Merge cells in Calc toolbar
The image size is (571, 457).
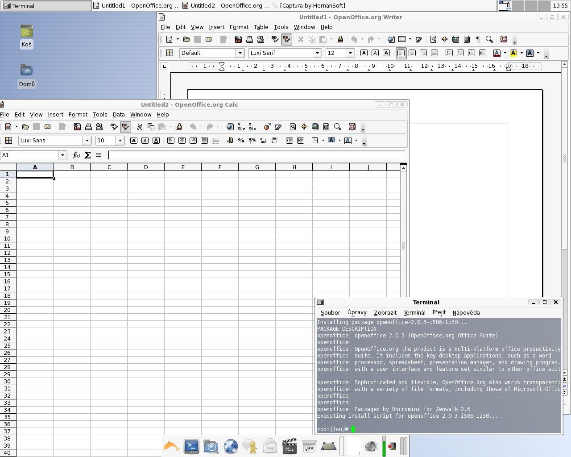click(215, 140)
